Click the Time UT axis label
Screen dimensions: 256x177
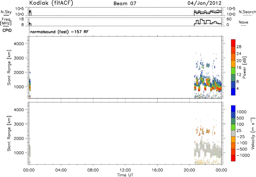pyautogui.click(x=125, y=175)
